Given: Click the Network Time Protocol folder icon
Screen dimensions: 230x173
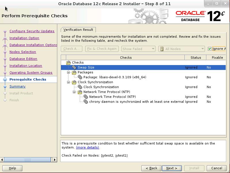Looking at the screenshot, I should (x=80, y=92).
